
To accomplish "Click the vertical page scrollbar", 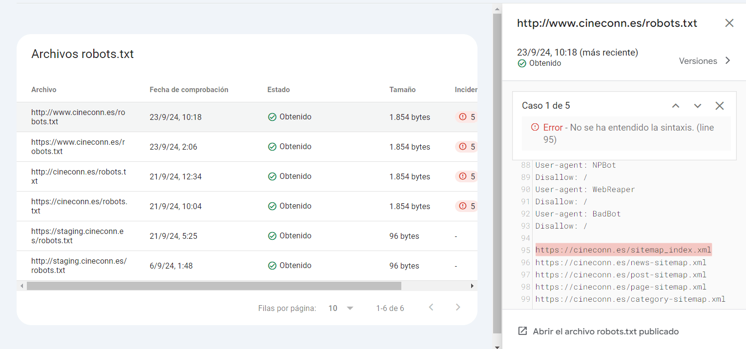I will [x=497, y=173].
